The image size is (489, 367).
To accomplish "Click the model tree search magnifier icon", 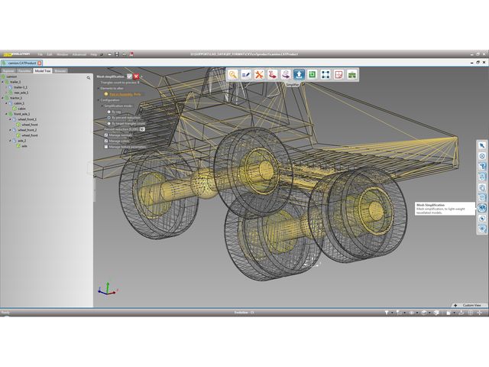I will click(89, 77).
